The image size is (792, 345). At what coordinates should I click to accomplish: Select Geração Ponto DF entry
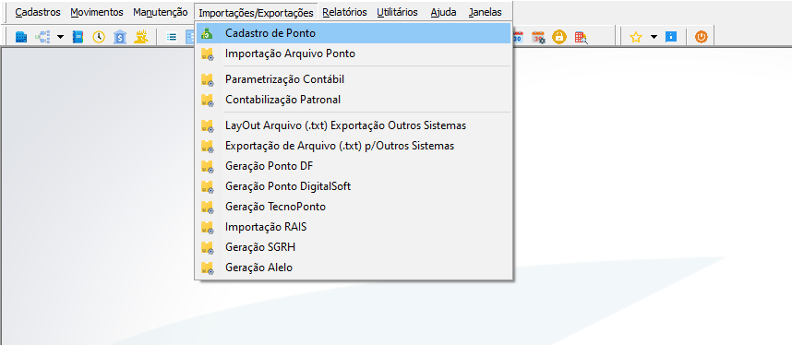[354, 166]
